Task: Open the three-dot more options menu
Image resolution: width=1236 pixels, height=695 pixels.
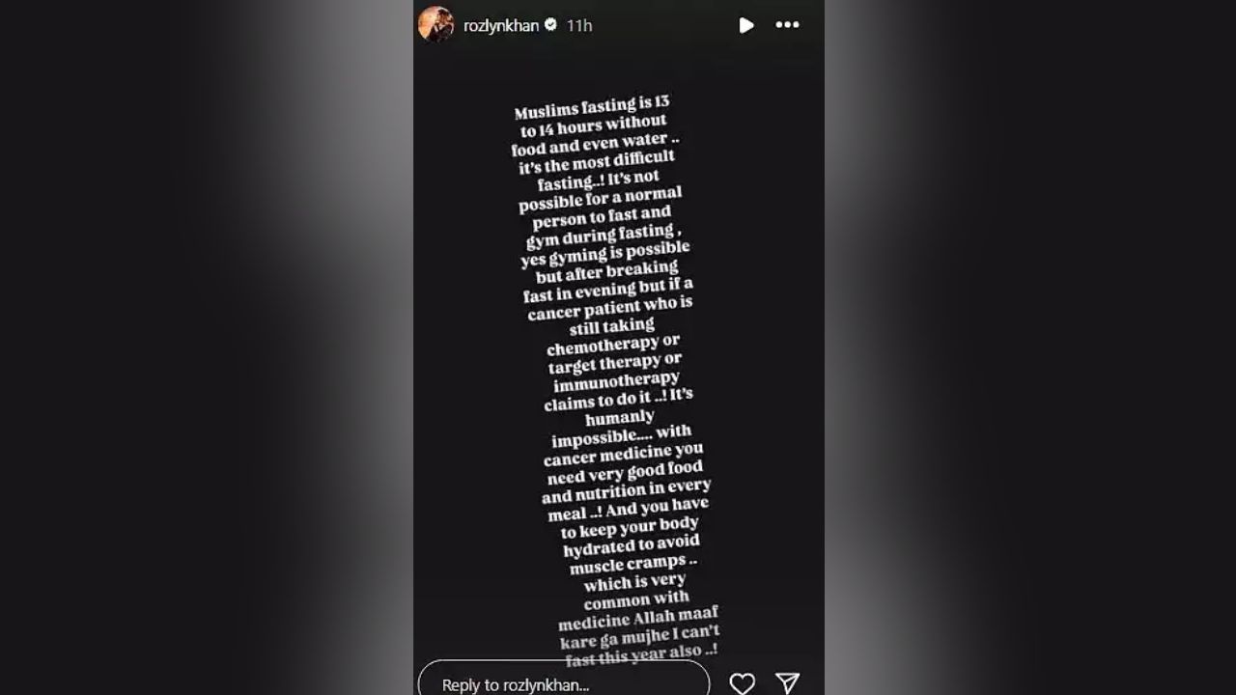Action: [788, 25]
